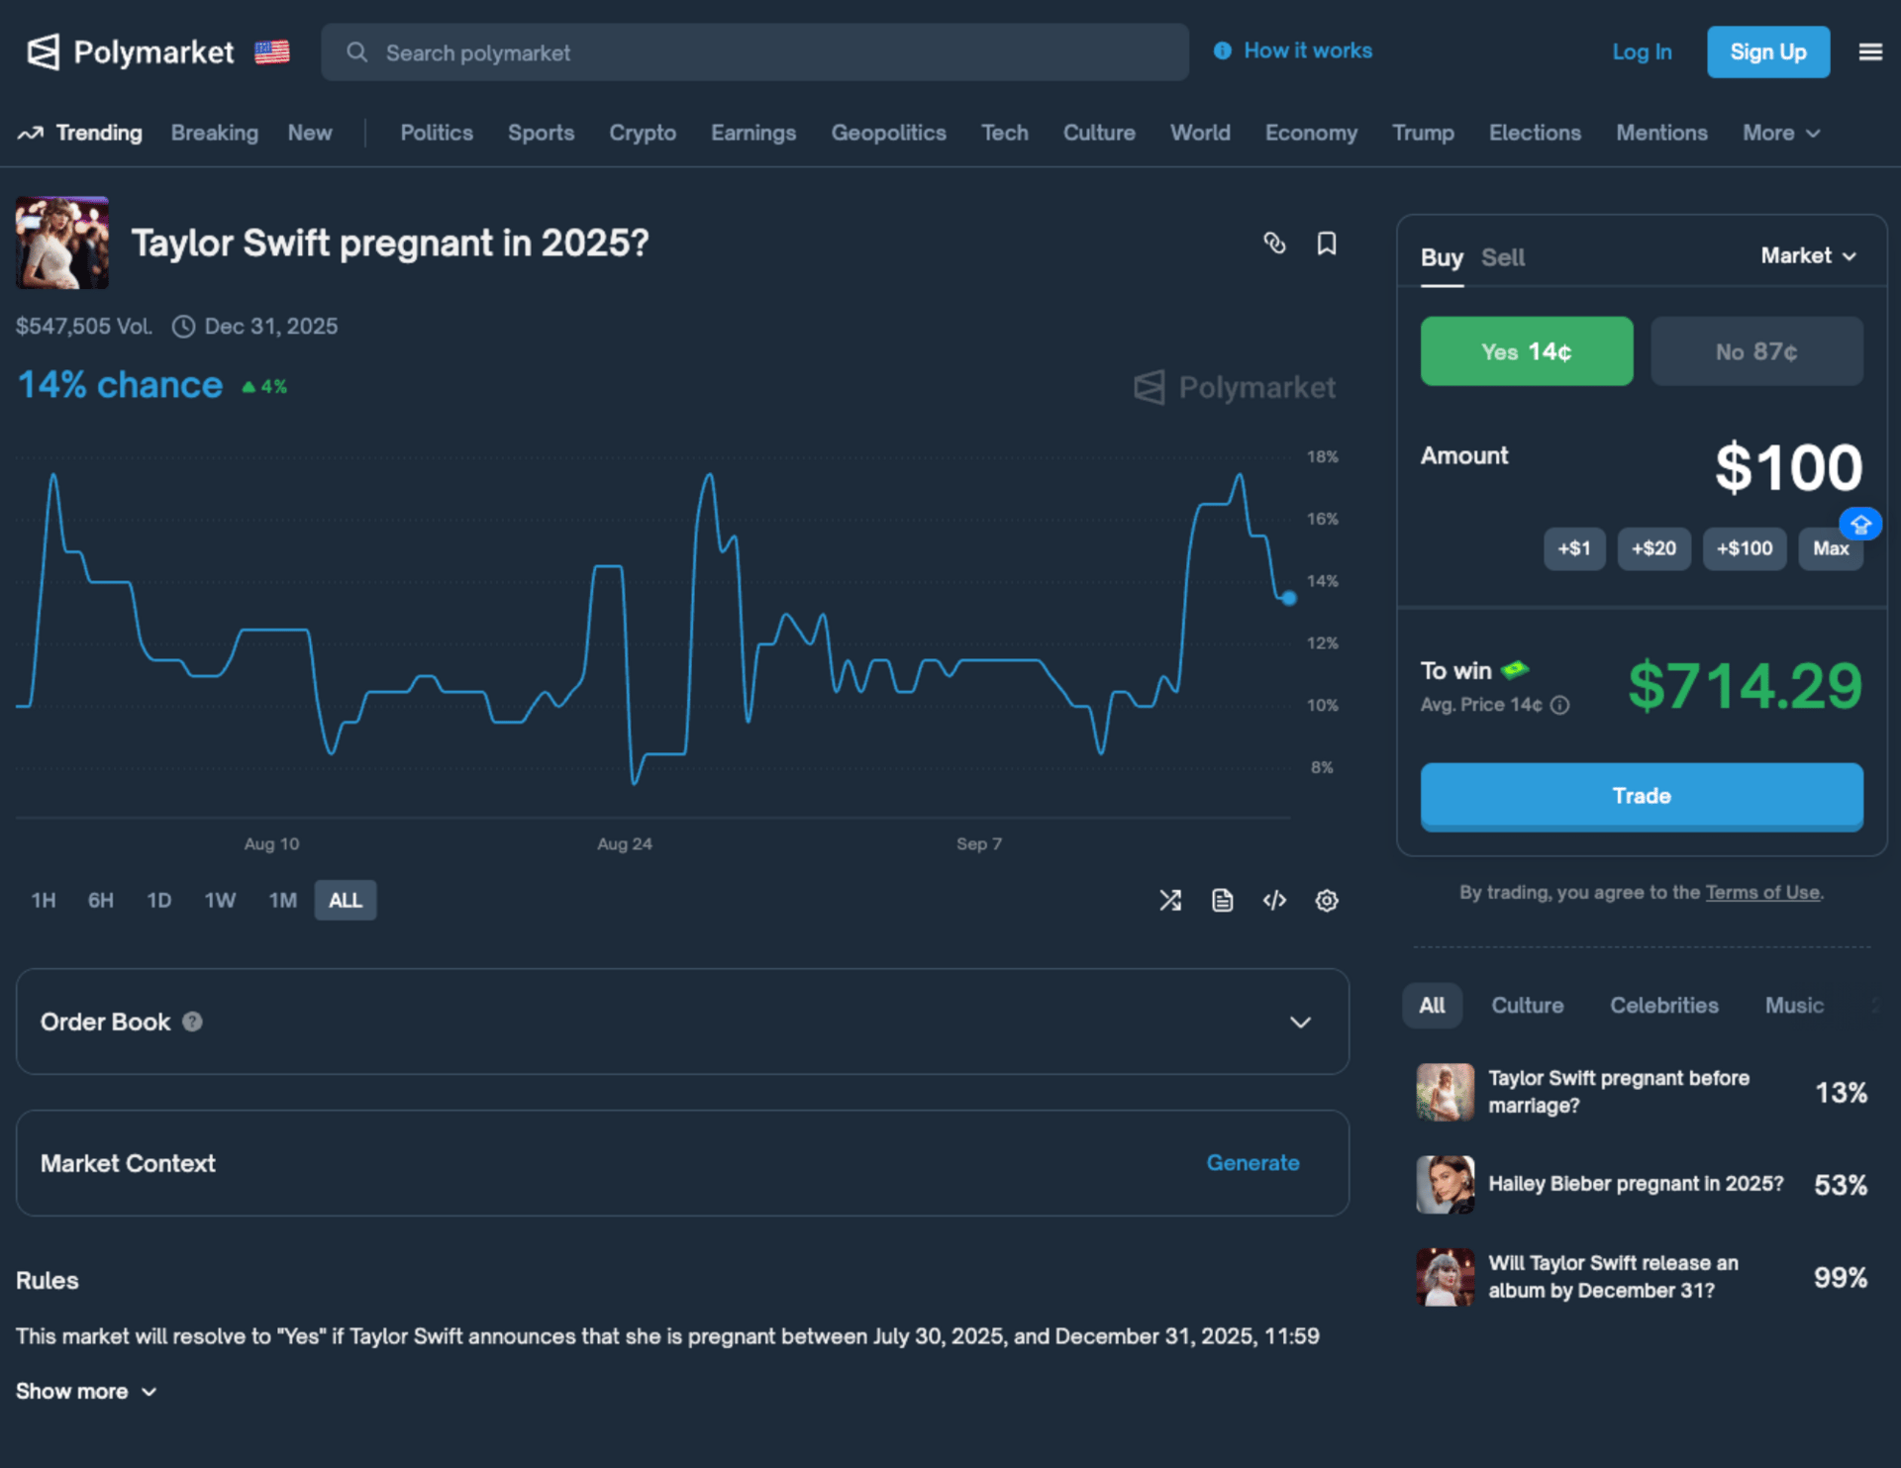This screenshot has width=1901, height=1468.
Task: Filter related markets by Music
Action: [x=1794, y=1005]
